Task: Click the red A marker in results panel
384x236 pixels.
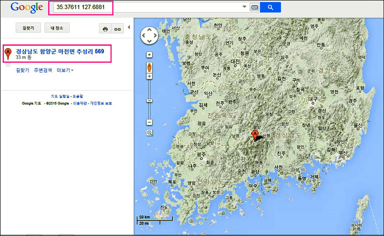Action: coord(8,54)
